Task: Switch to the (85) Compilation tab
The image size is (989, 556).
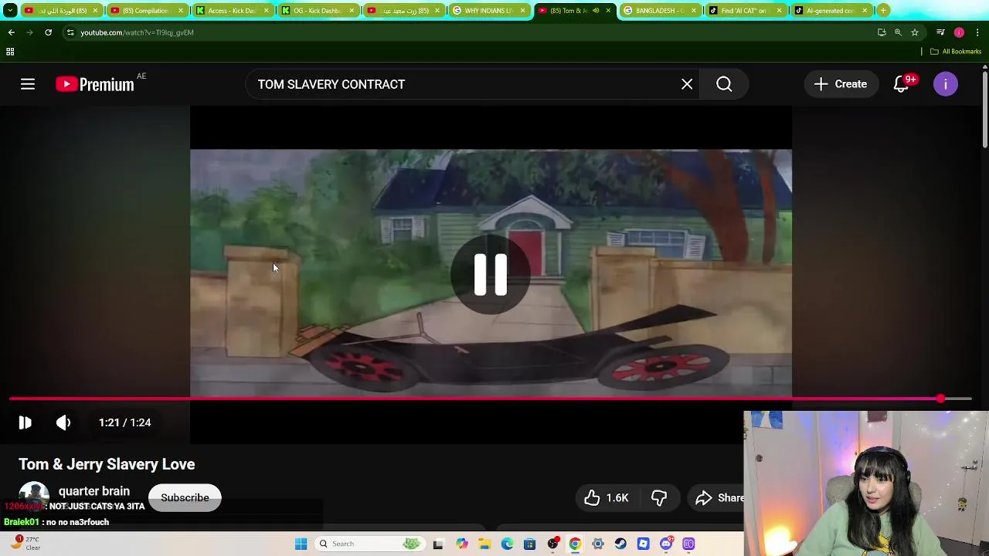Action: [146, 11]
